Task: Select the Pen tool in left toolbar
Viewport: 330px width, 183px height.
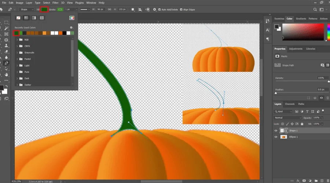Action: (6, 63)
